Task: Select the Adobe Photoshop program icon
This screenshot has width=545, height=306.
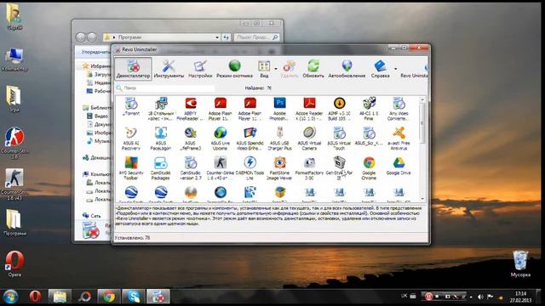Action: point(280,104)
